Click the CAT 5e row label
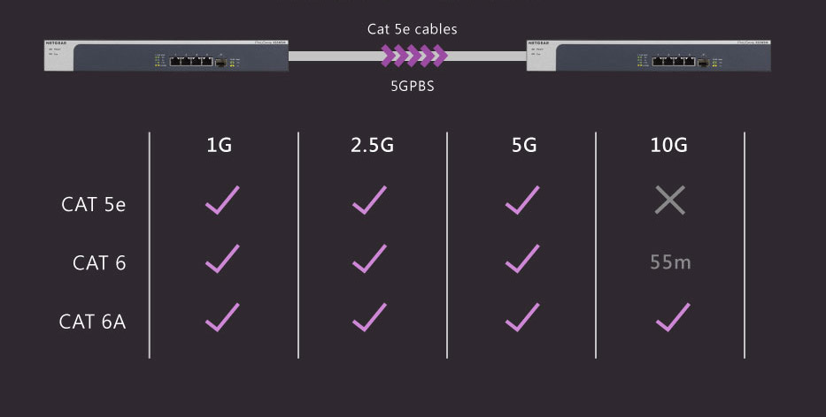 (93, 205)
